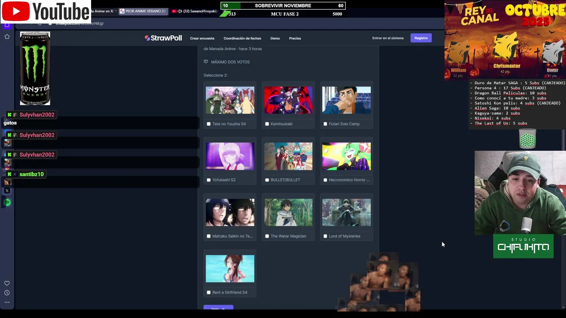Check the Lord of Mysteries option
The height and width of the screenshot is (318, 566).
pyautogui.click(x=325, y=236)
